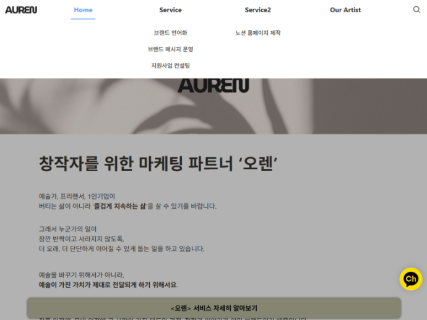Open the Our Artist menu

[345, 10]
